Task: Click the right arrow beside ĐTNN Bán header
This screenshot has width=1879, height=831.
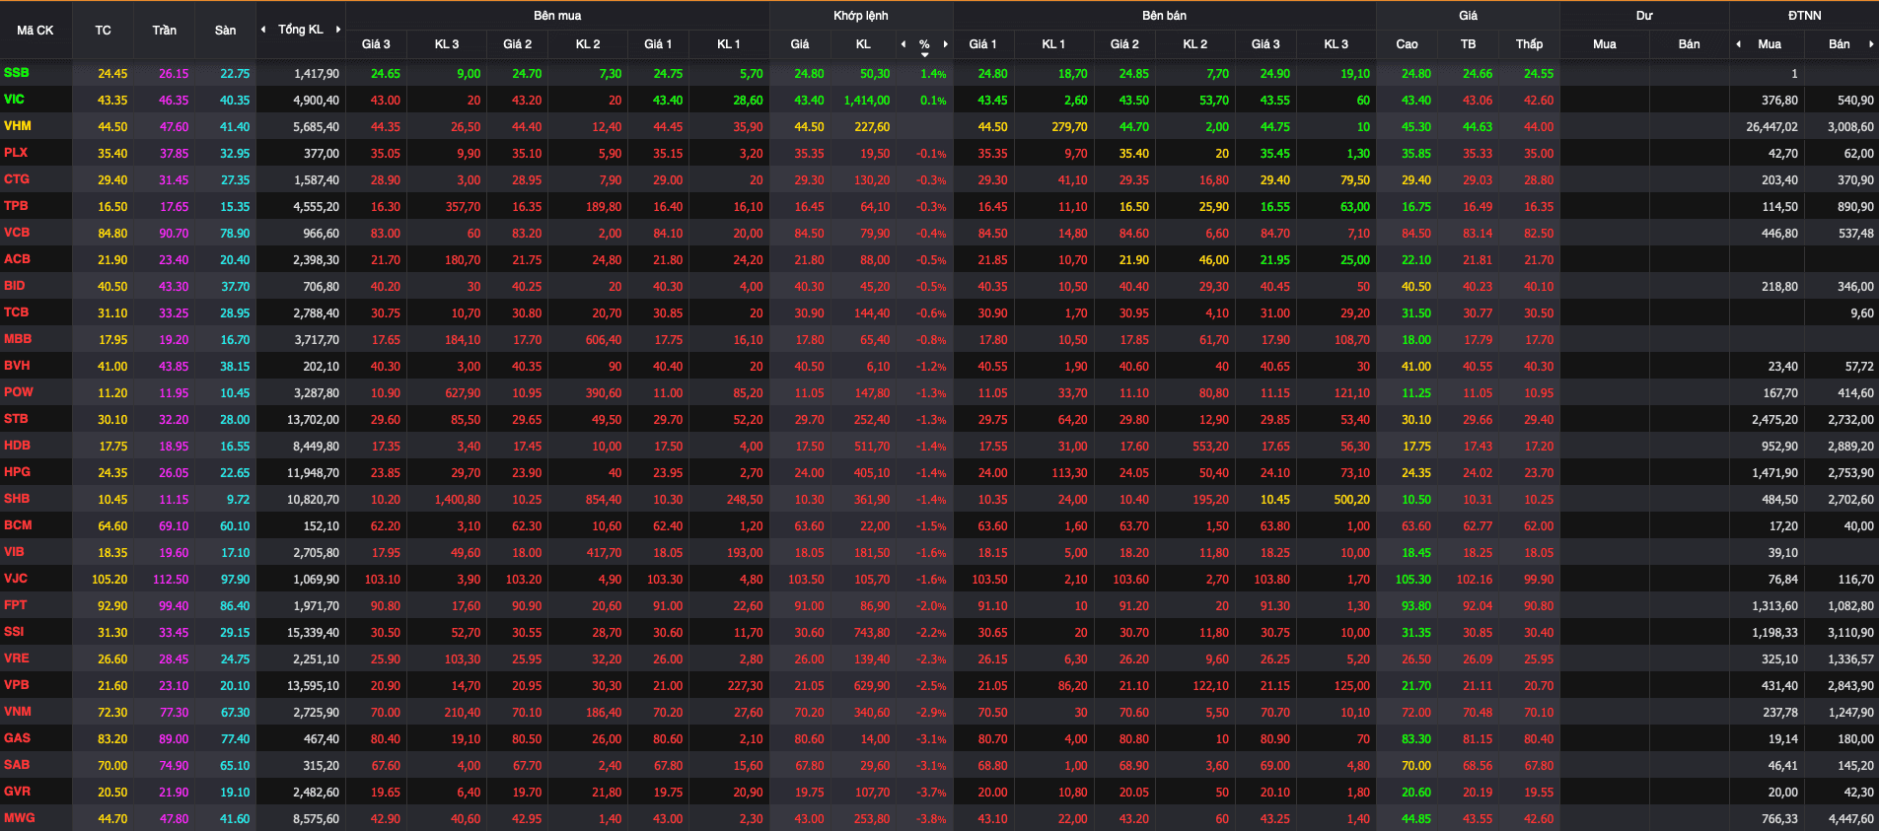Action: coord(1871,44)
